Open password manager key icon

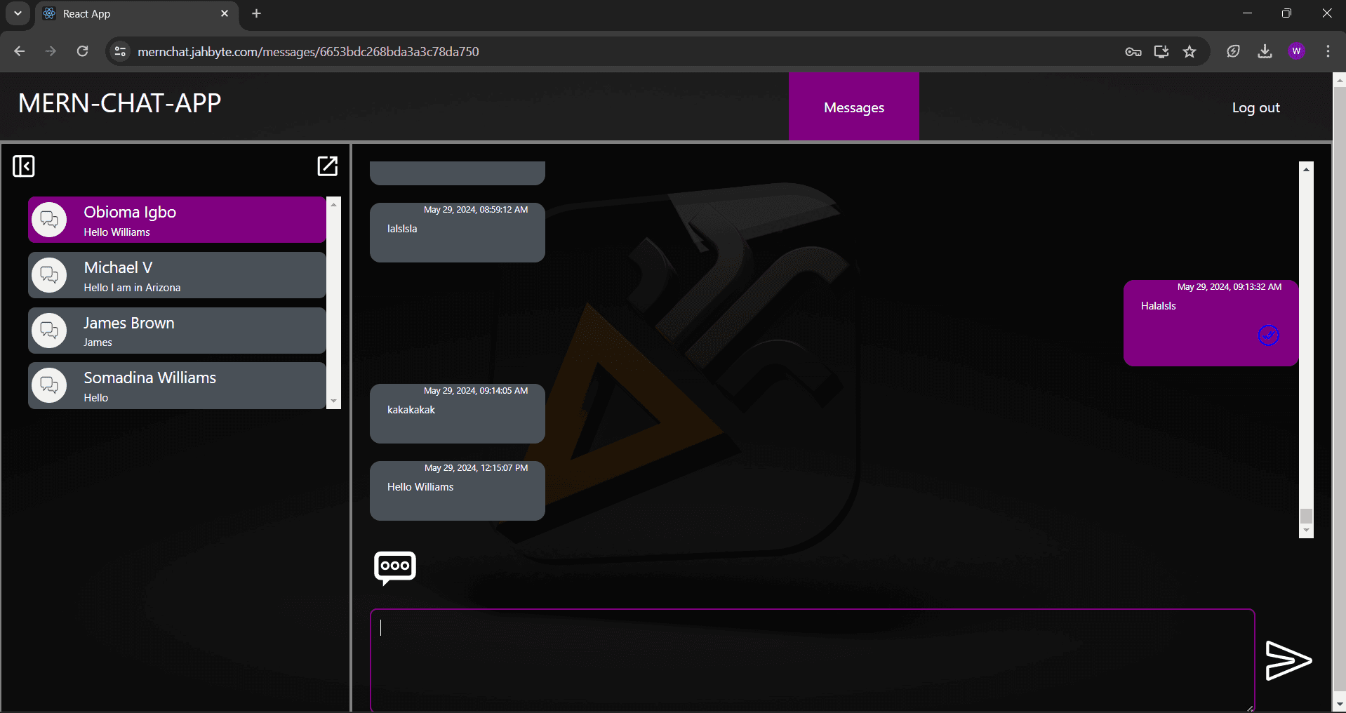pos(1133,51)
